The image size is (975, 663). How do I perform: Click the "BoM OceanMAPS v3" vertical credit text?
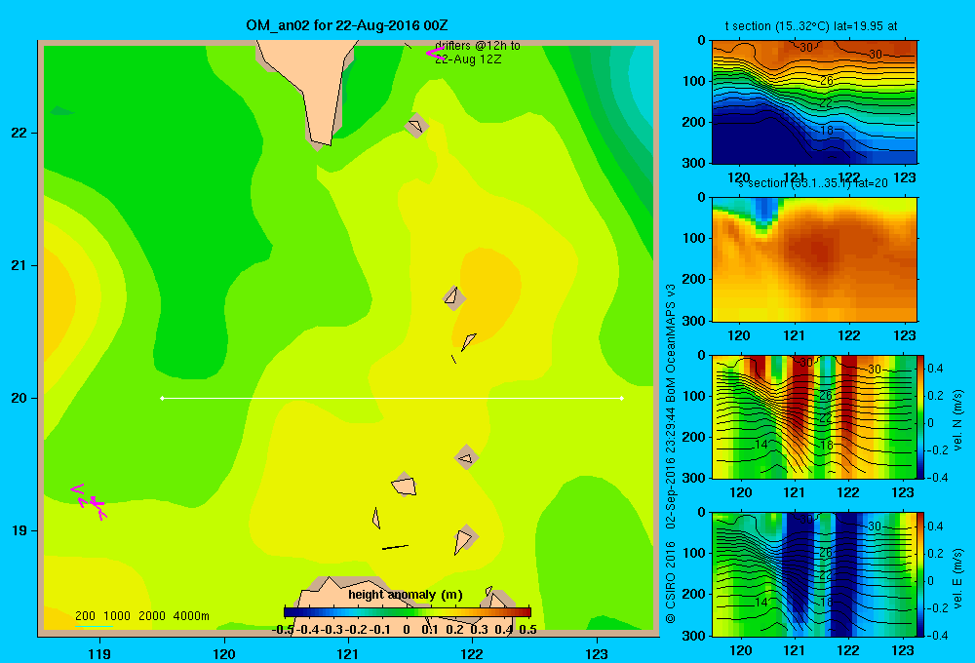(671, 343)
